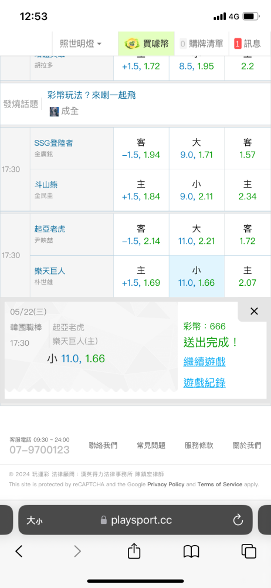271x588 pixels.
Task: Select 起亞老虎 客 1.72 moneyline
Action: coord(248,235)
